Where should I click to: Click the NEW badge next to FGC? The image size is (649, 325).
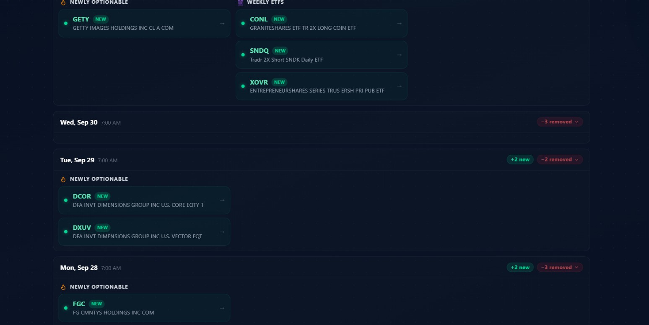pos(96,304)
